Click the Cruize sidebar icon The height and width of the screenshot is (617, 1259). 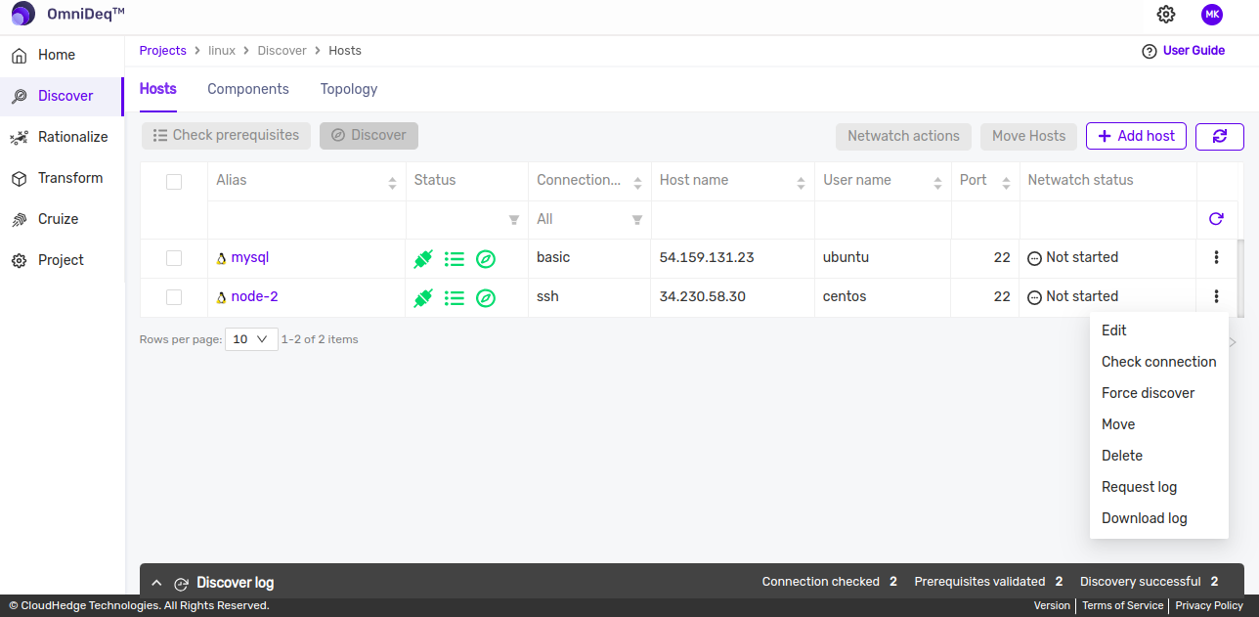coord(19,220)
